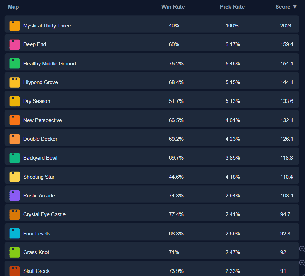
Task: Click the Mystical Thirty Three map icon
Action: pos(15,26)
